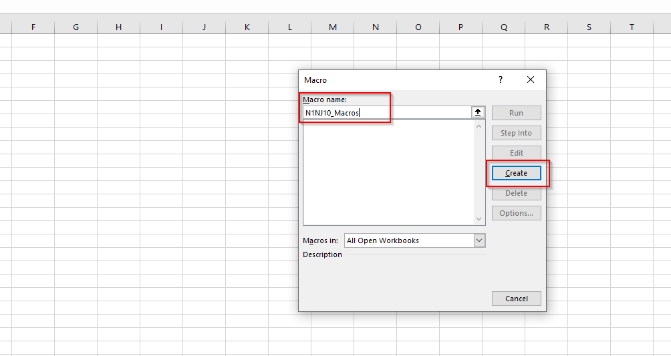This screenshot has height=356, width=671.
Task: Click inside the empty macro list box
Action: pyautogui.click(x=388, y=172)
